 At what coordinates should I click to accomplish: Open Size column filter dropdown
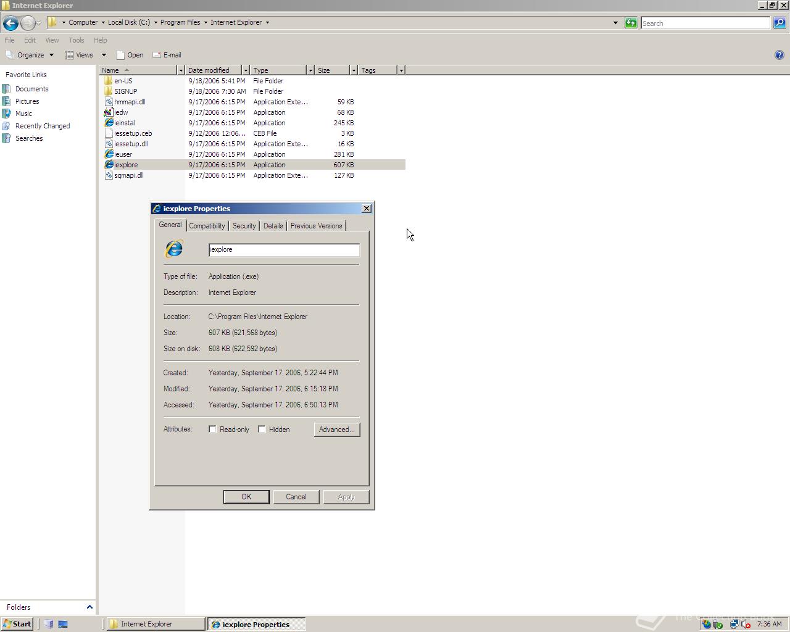coord(354,70)
